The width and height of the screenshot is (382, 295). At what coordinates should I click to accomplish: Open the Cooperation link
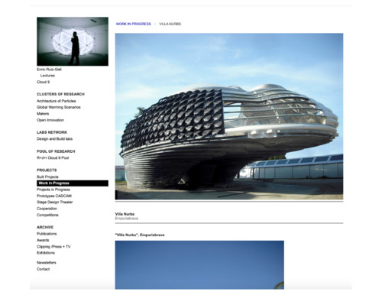47,209
